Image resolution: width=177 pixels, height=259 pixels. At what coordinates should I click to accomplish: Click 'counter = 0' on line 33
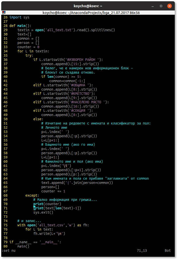28,47
